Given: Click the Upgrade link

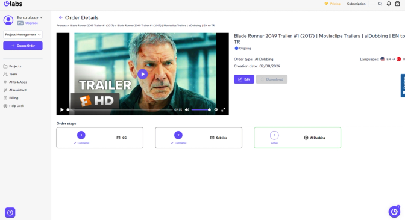Looking at the screenshot, I should point(32,23).
